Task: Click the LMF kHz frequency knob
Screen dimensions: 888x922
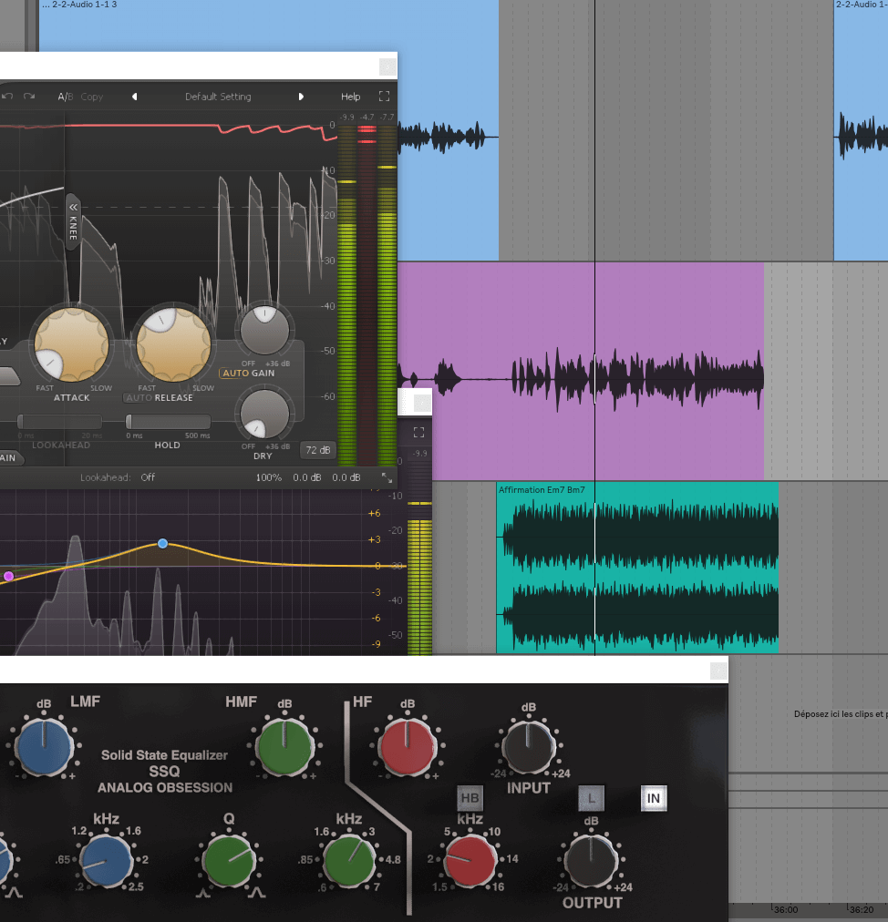Action: (x=107, y=861)
